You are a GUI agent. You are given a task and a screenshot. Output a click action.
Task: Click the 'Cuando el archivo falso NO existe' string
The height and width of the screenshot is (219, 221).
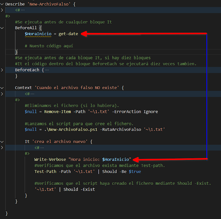click(77, 88)
